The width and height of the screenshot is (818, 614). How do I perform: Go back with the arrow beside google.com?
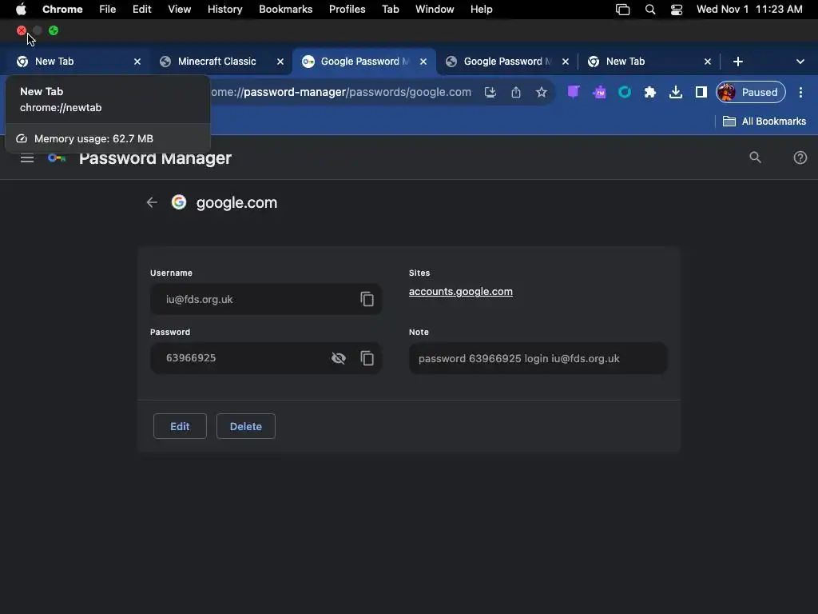coord(152,202)
